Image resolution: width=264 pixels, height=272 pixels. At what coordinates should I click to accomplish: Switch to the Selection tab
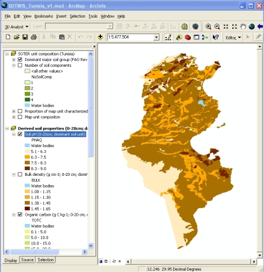(46, 260)
